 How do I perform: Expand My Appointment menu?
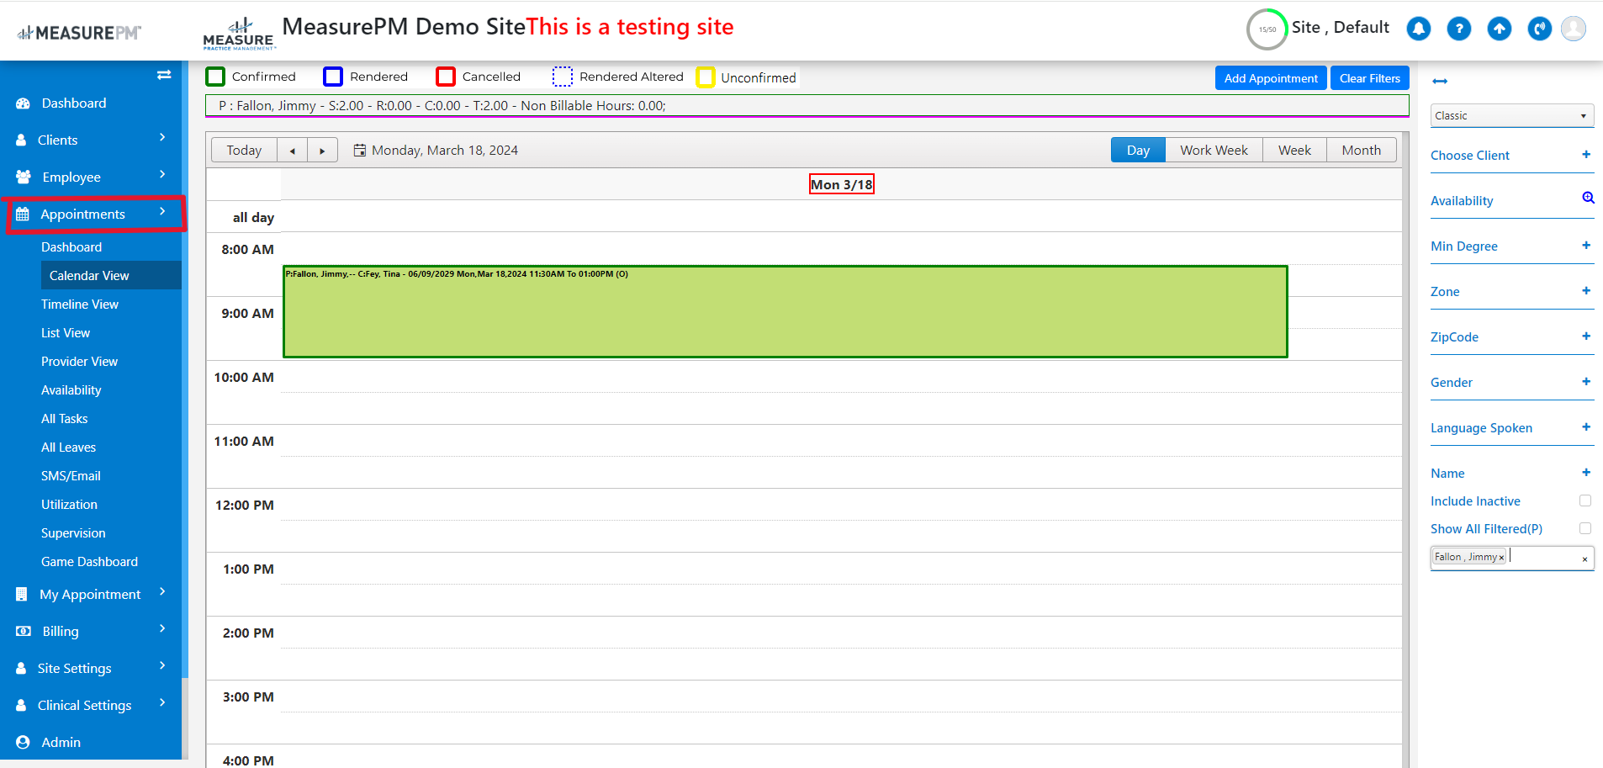click(91, 594)
